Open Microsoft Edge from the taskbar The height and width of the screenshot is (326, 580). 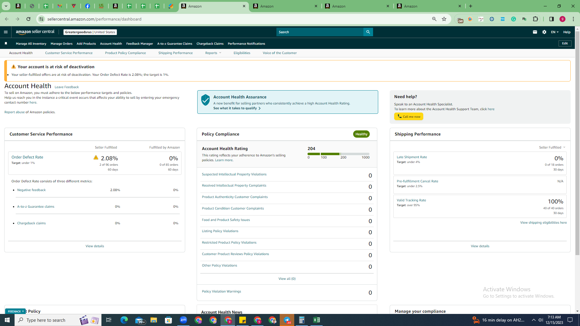124,320
